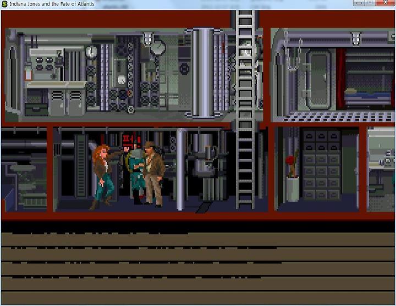Click the guard between Sophia and Indy
The height and width of the screenshot is (306, 396).
coord(137,174)
